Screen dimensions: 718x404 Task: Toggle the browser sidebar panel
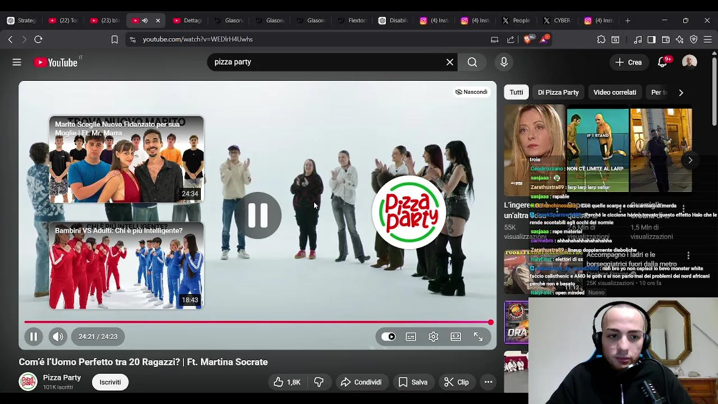(x=651, y=39)
